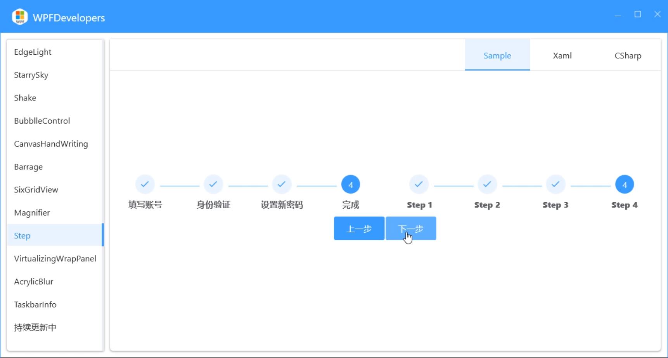
Task: Click the checkmark circle above 设置新密码
Action: tap(282, 184)
